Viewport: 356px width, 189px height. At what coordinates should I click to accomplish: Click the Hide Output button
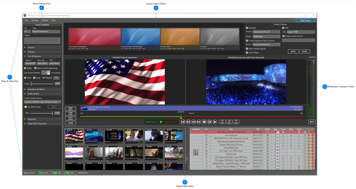305,20
